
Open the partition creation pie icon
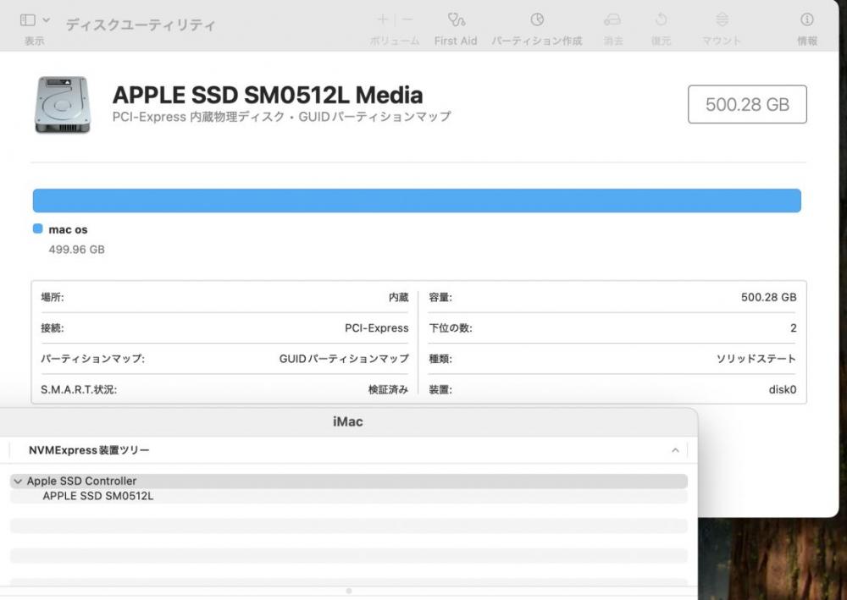537,20
